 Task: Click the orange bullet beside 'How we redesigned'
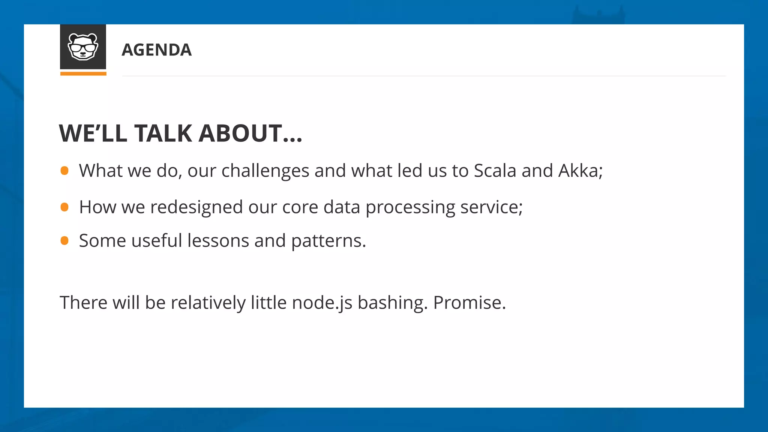(x=64, y=207)
